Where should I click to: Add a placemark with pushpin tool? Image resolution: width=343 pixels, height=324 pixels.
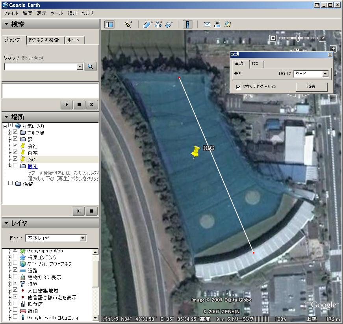(128, 24)
